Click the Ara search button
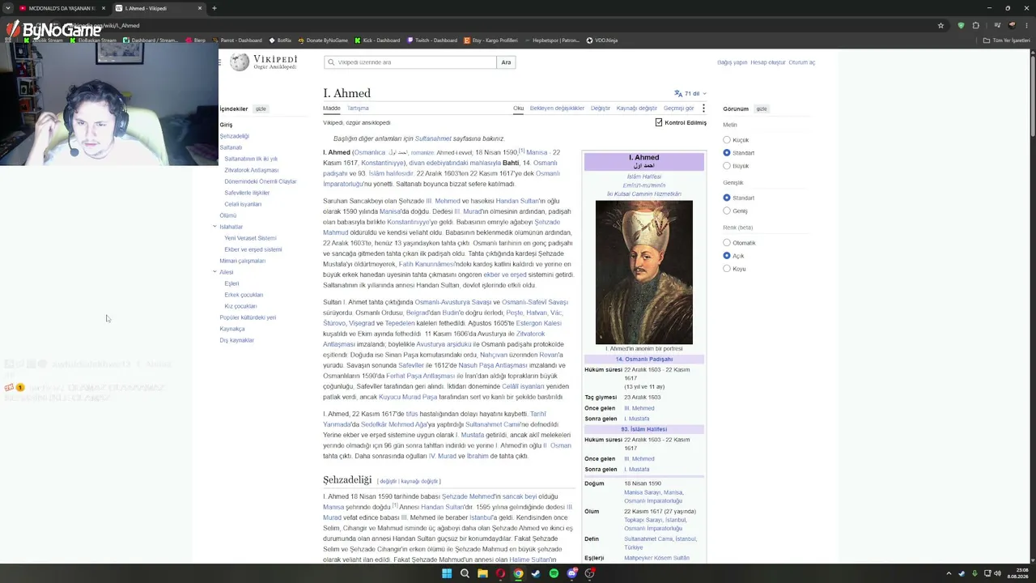The height and width of the screenshot is (583, 1036). (x=506, y=62)
